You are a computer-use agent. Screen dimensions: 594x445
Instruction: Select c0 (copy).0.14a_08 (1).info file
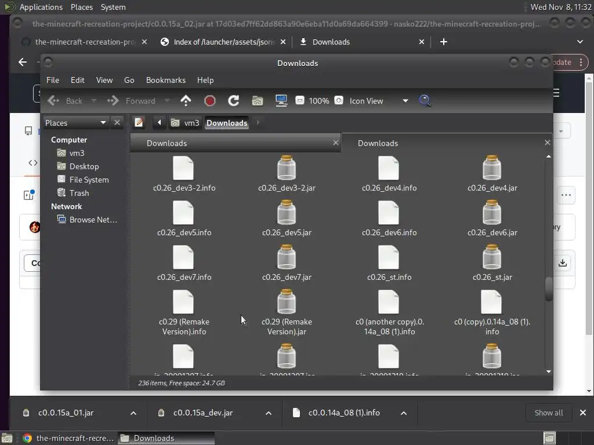click(x=491, y=302)
